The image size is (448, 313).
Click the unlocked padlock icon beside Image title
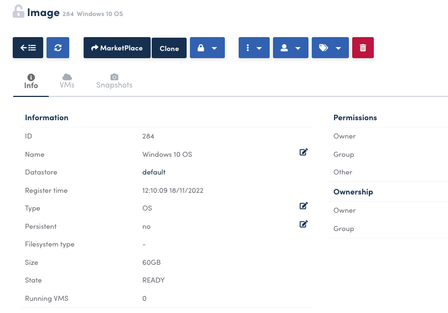tap(18, 12)
